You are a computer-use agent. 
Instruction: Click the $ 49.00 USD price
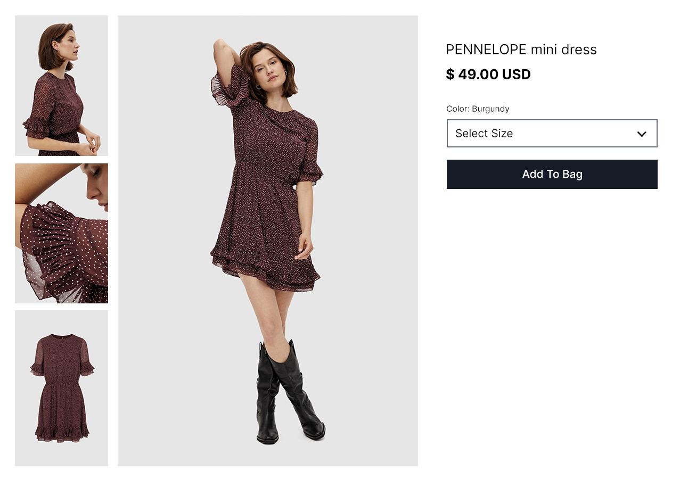pos(488,75)
